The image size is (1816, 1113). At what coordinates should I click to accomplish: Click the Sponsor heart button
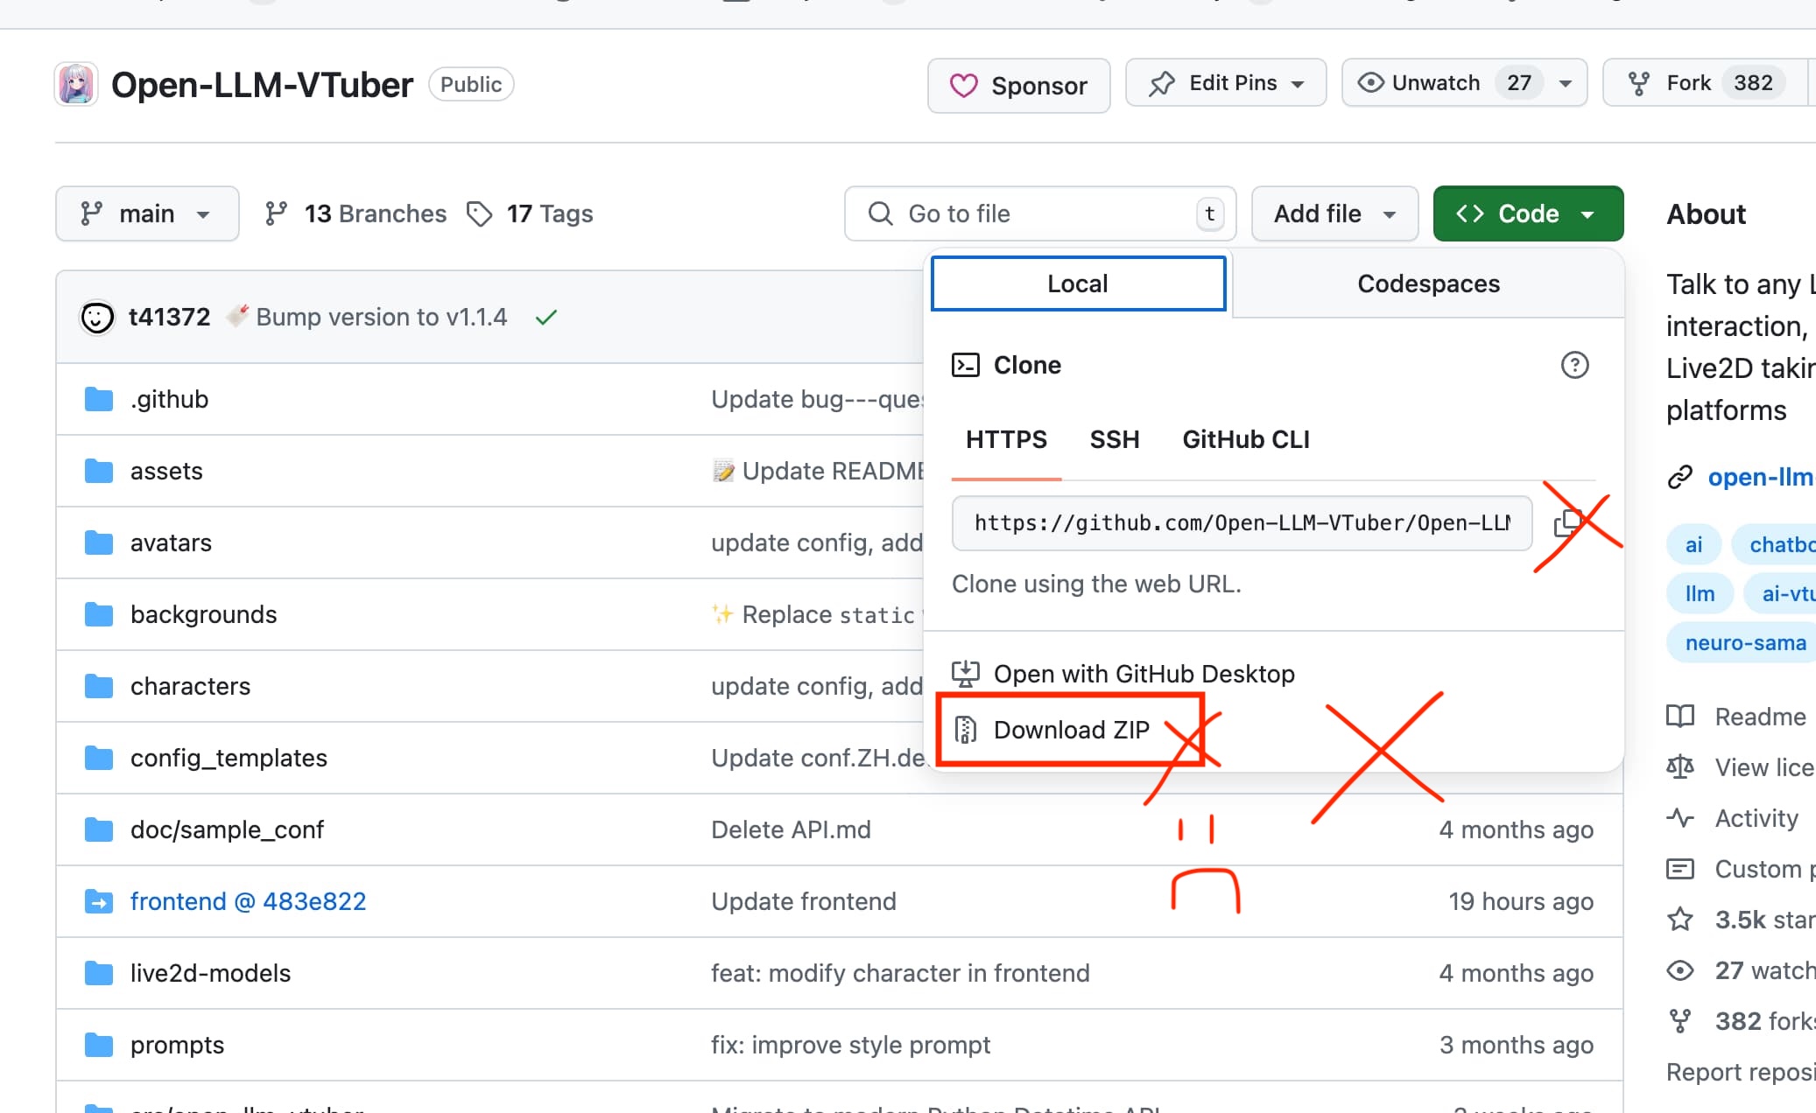click(x=1018, y=85)
